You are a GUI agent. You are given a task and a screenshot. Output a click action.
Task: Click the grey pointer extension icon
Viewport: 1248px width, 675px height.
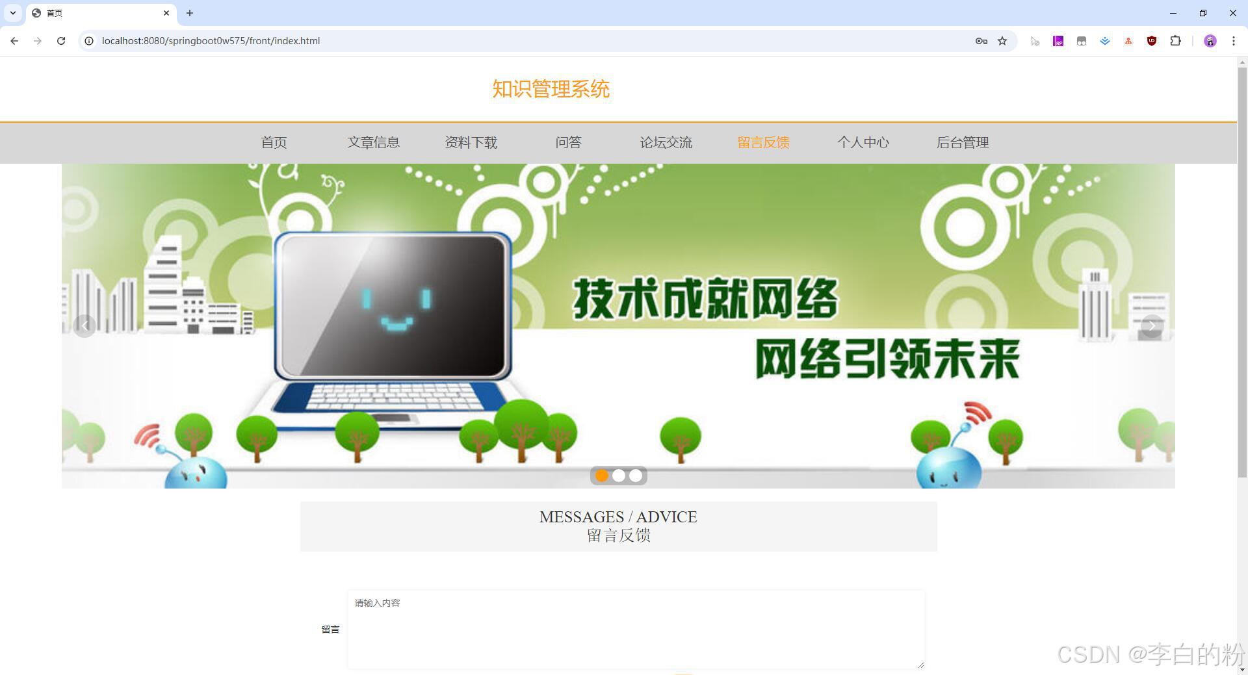[x=1035, y=41]
